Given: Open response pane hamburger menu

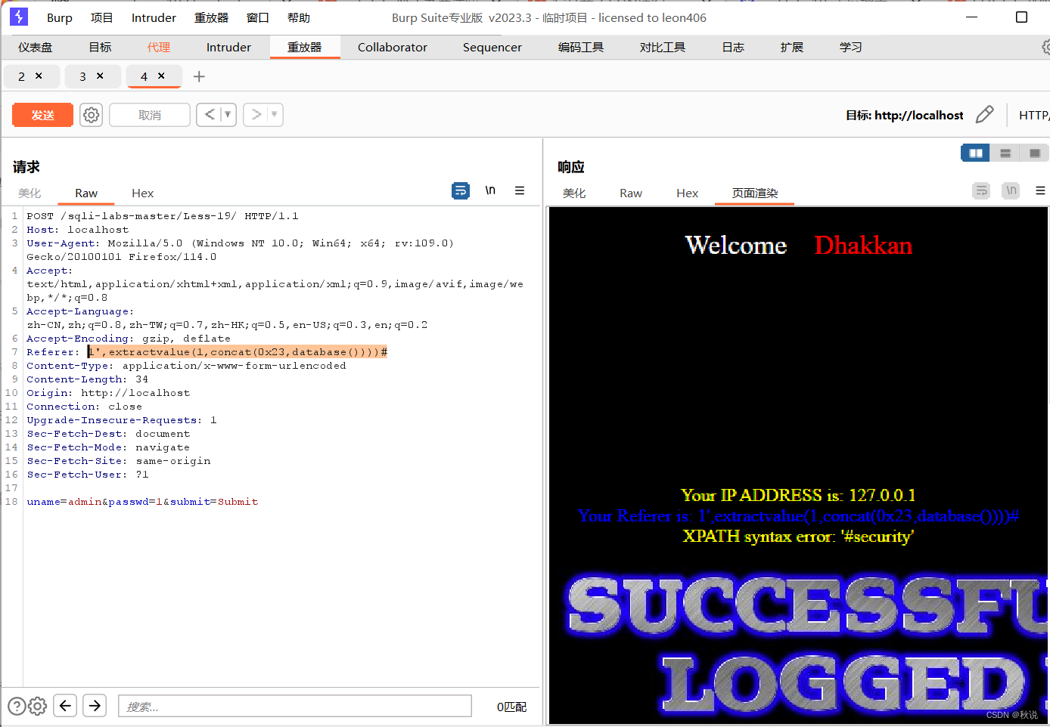Looking at the screenshot, I should tap(1040, 190).
